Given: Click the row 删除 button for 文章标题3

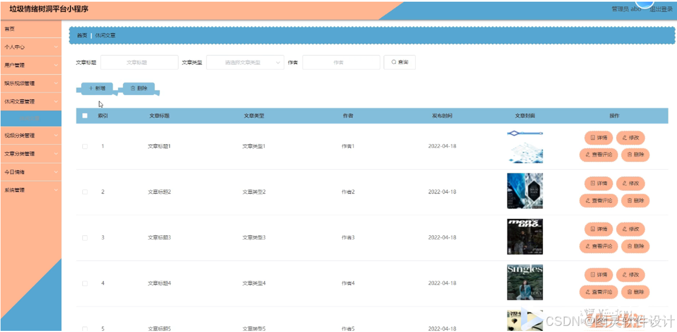Looking at the screenshot, I should pyautogui.click(x=636, y=246).
